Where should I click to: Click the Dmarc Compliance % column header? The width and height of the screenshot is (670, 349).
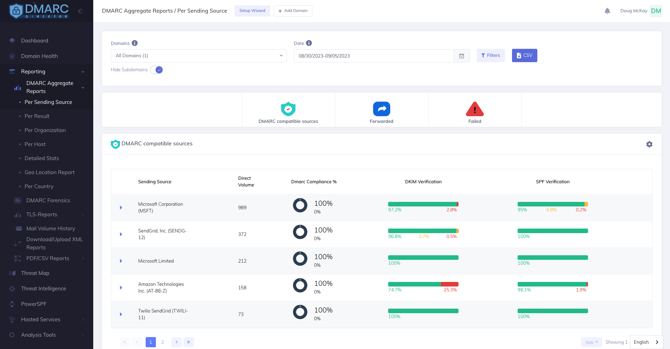314,182
